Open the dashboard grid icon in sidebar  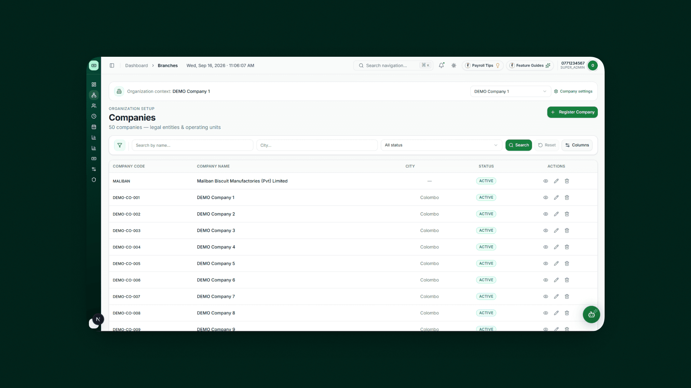coord(94,84)
